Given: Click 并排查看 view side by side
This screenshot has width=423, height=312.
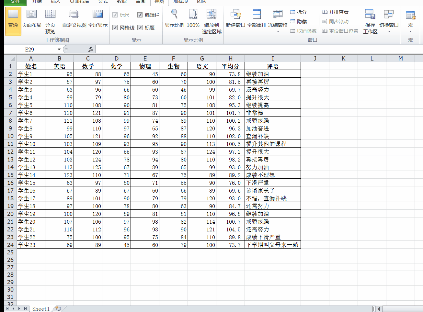Looking at the screenshot, I should pyautogui.click(x=335, y=12).
